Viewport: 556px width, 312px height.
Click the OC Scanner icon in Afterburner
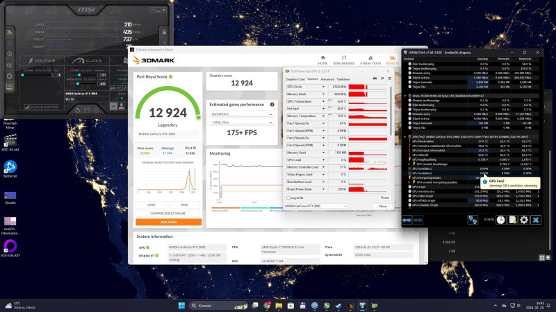pyautogui.click(x=10, y=65)
